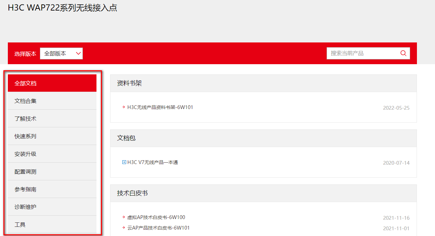Select the 全部文档 sidebar item
The image size is (435, 236).
pos(52,83)
